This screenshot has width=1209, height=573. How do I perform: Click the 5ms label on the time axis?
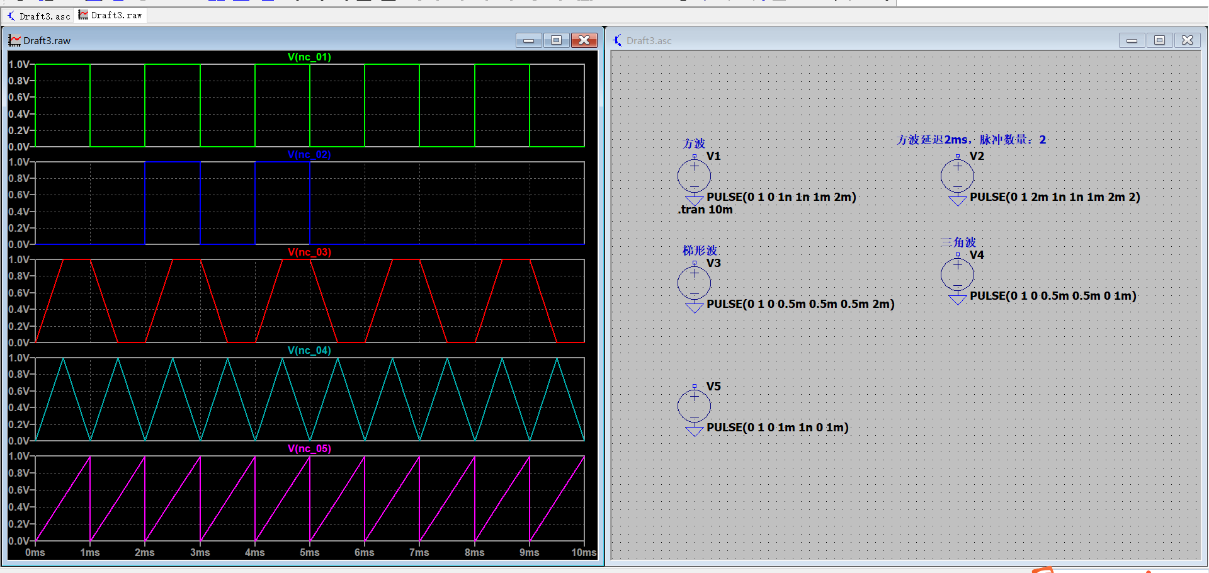tap(309, 552)
